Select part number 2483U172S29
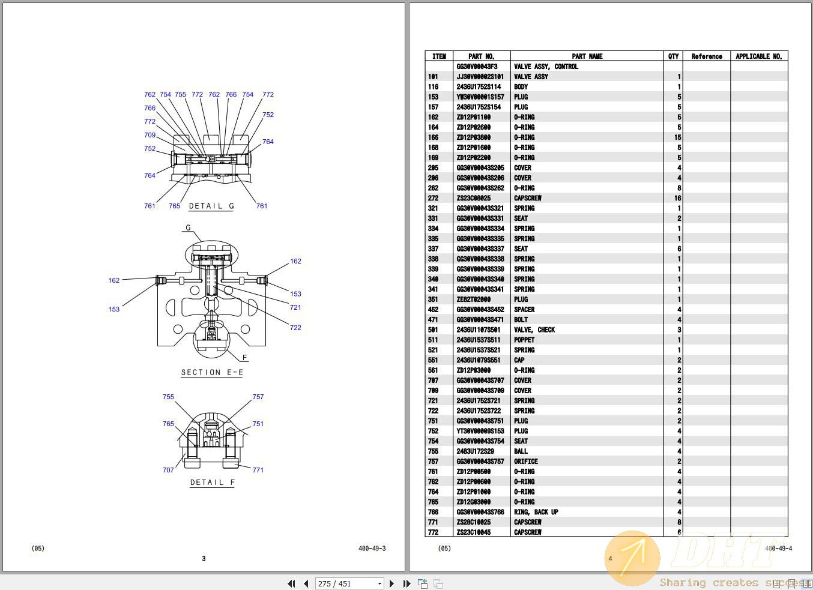The image size is (813, 590). (x=476, y=451)
